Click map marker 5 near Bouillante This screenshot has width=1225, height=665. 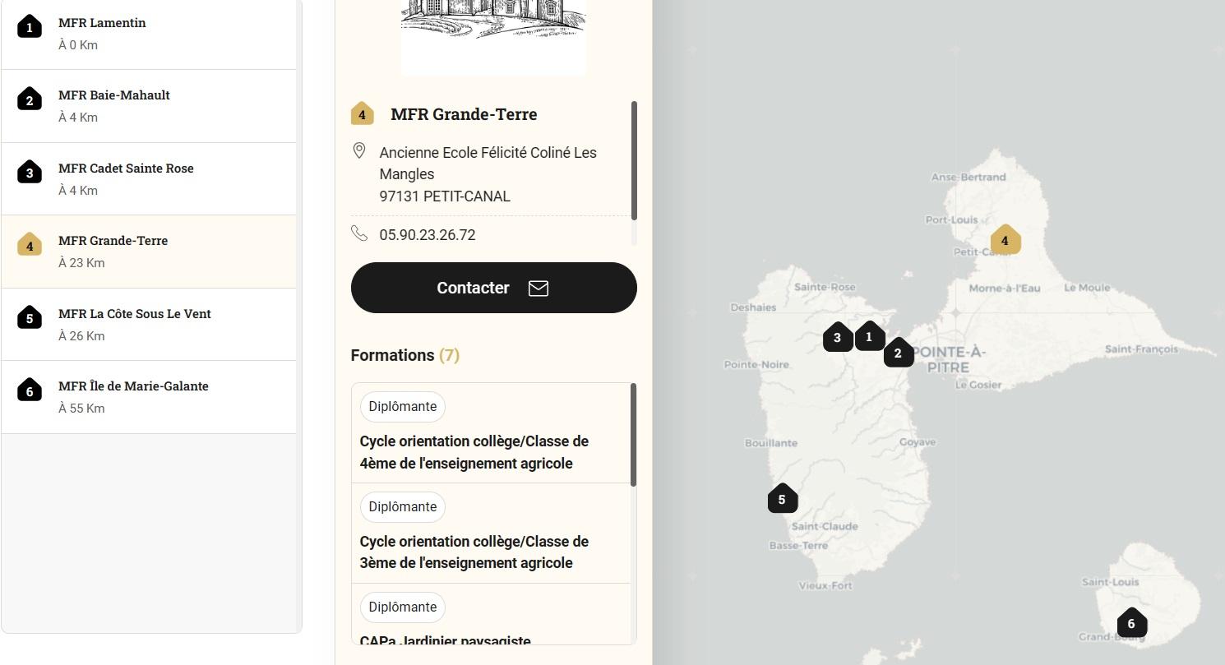782,499
